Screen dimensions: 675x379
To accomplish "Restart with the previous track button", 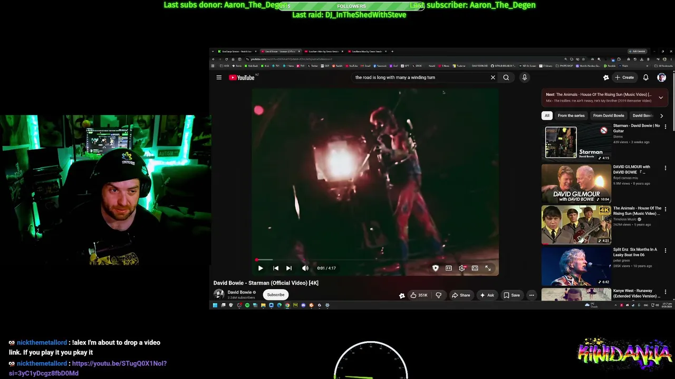I will [x=276, y=268].
